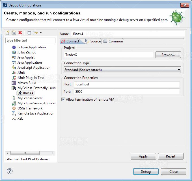
Task: Select JUnit configuration type
Action: pos(21,73)
